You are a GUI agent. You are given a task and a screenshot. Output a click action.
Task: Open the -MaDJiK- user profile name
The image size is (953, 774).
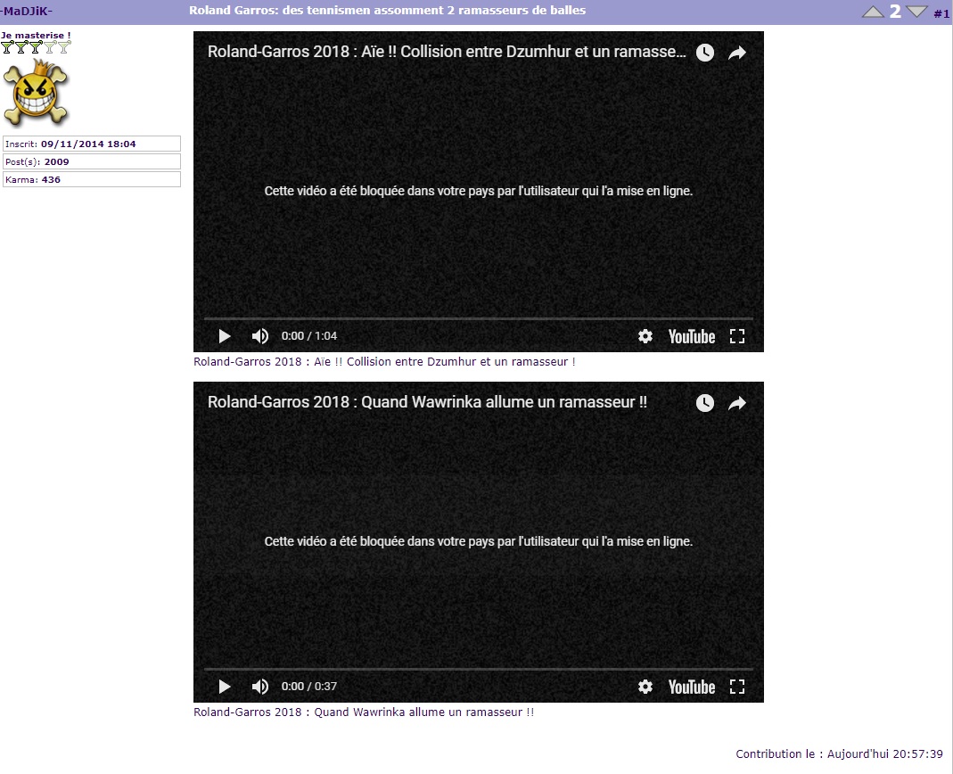point(27,11)
